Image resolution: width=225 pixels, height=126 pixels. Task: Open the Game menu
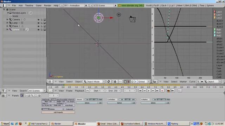(38, 6)
